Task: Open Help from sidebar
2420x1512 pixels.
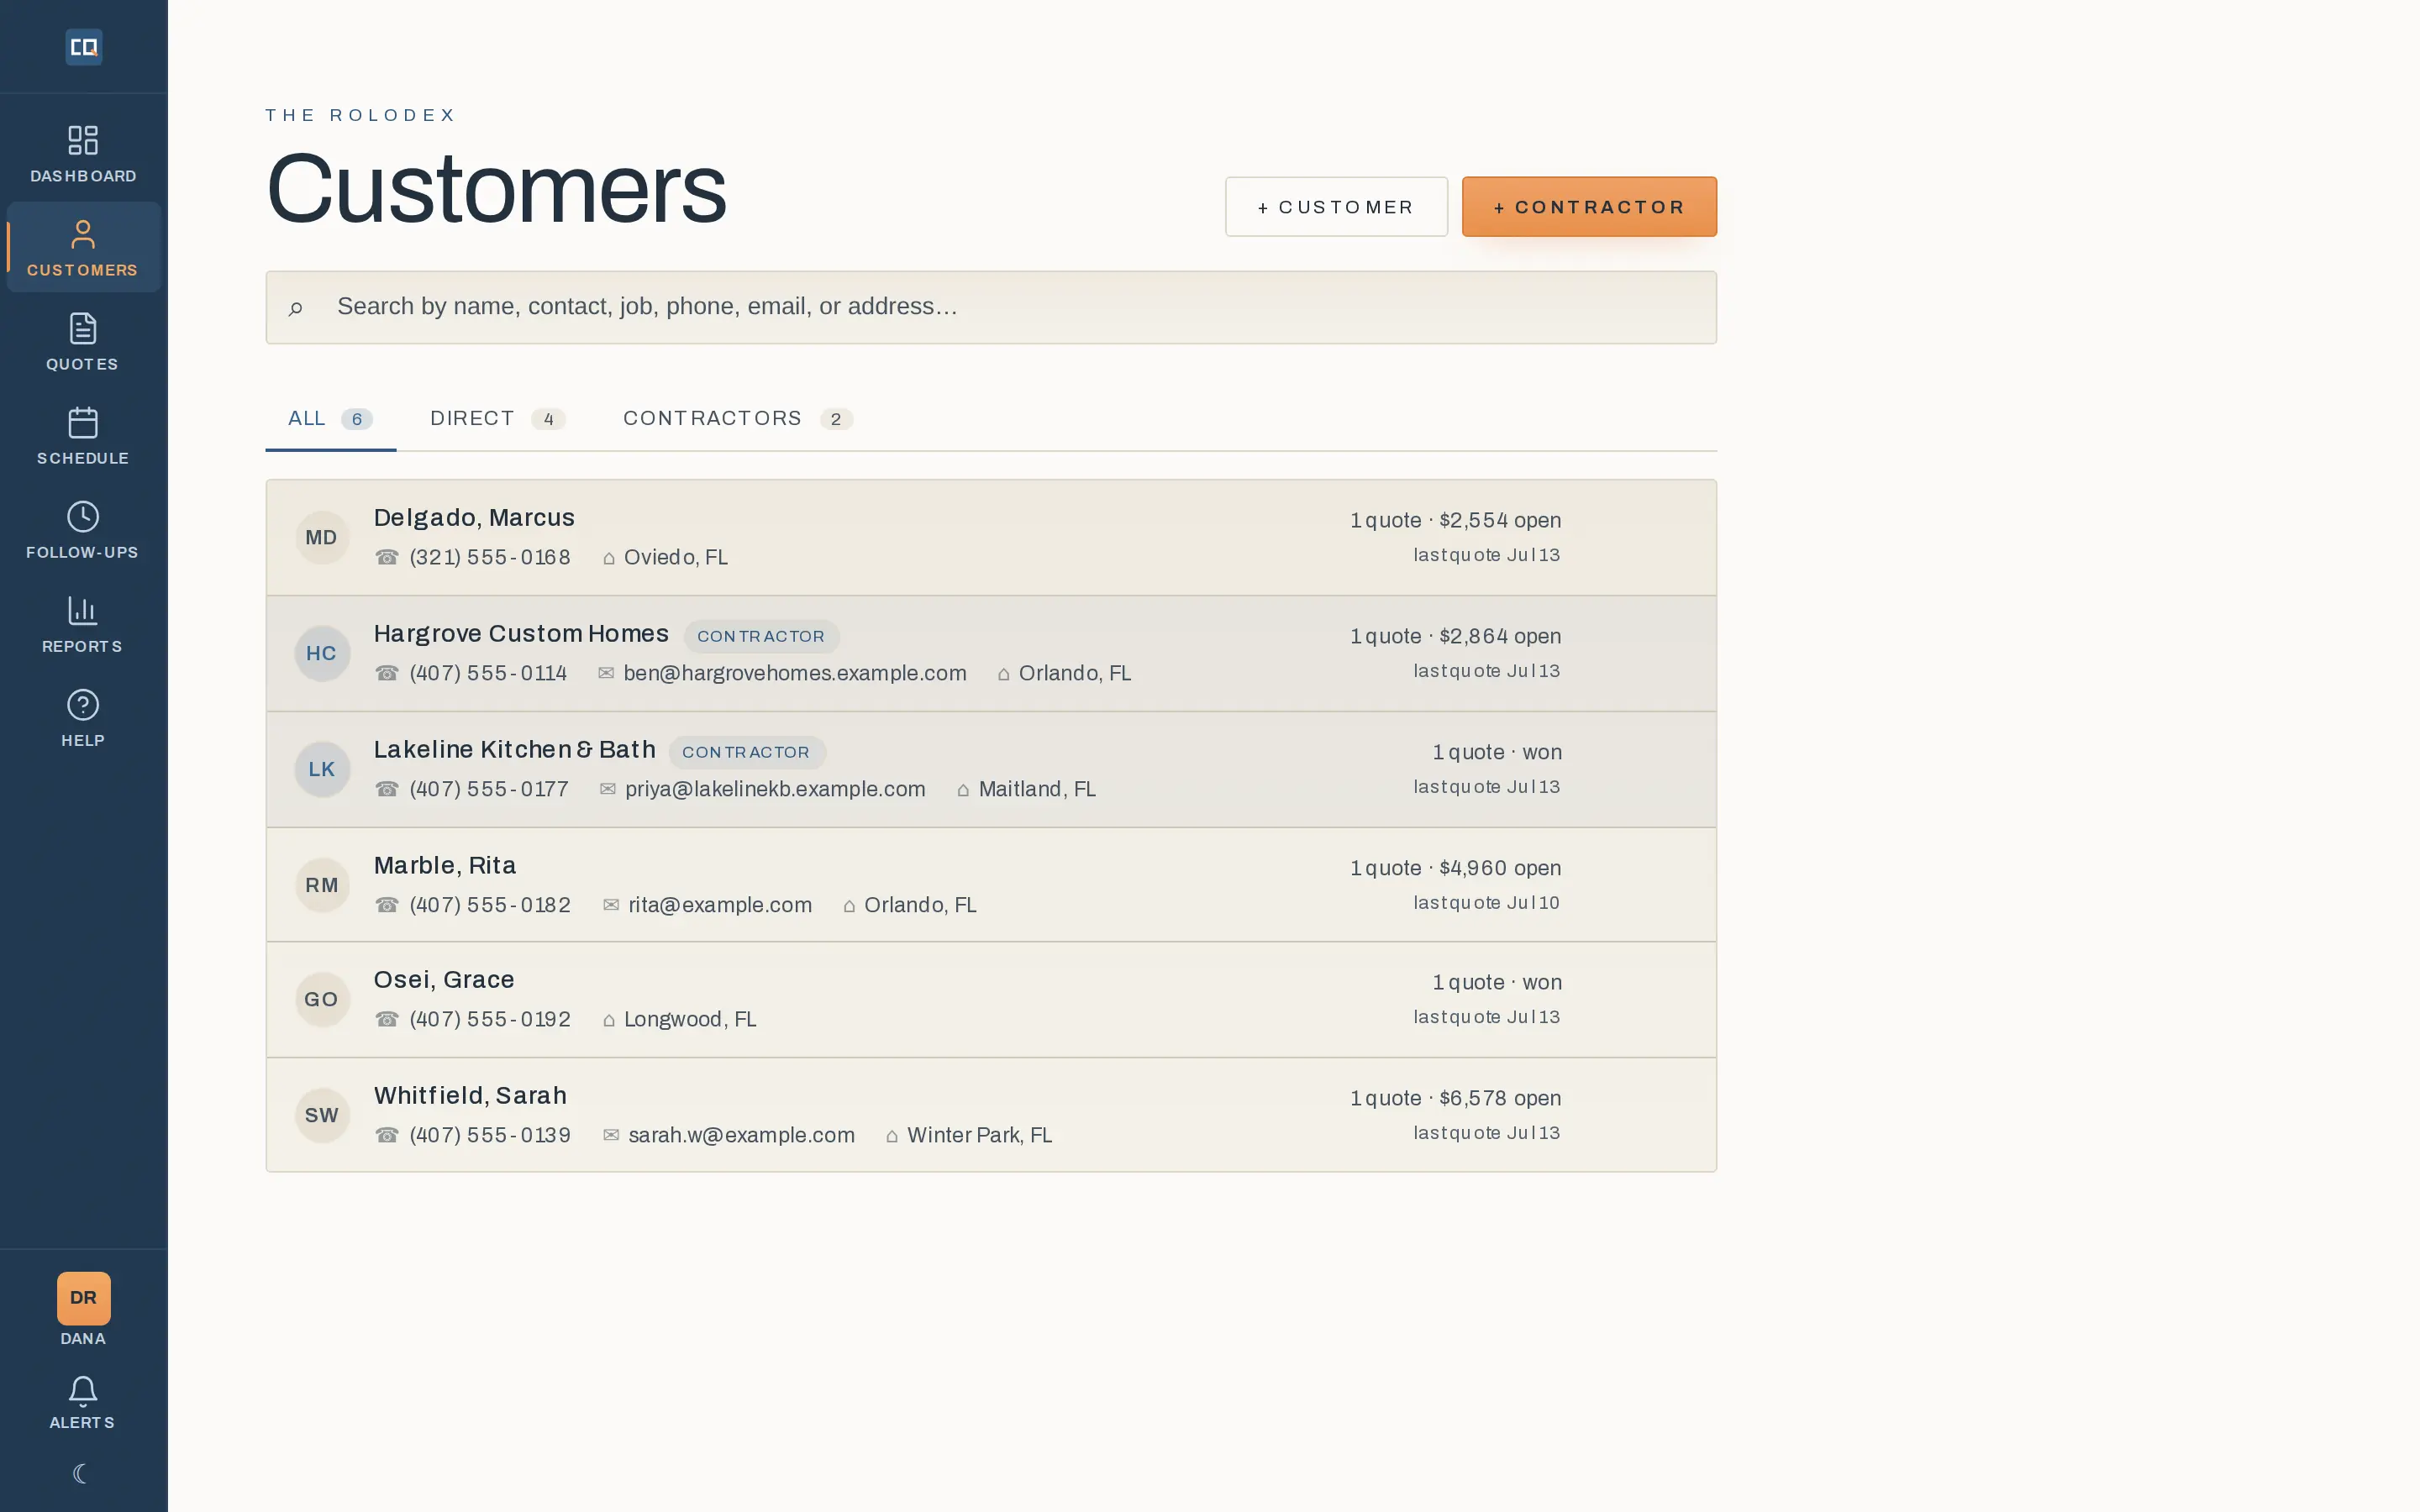Action: pyautogui.click(x=83, y=718)
